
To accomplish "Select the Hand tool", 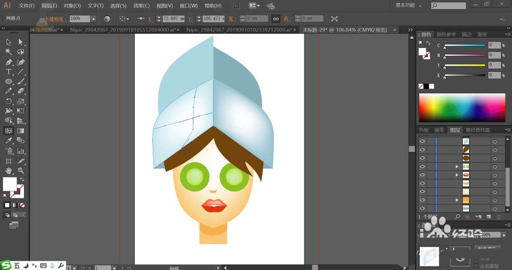I will [9, 170].
